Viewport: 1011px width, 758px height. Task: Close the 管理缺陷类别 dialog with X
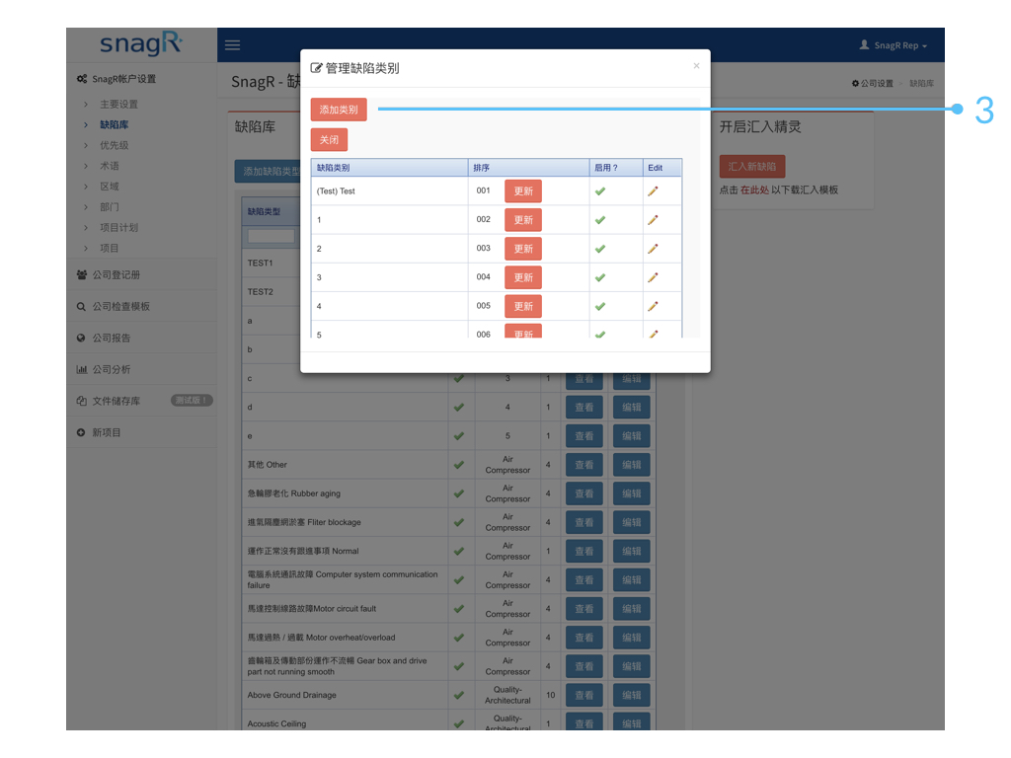pyautogui.click(x=696, y=66)
